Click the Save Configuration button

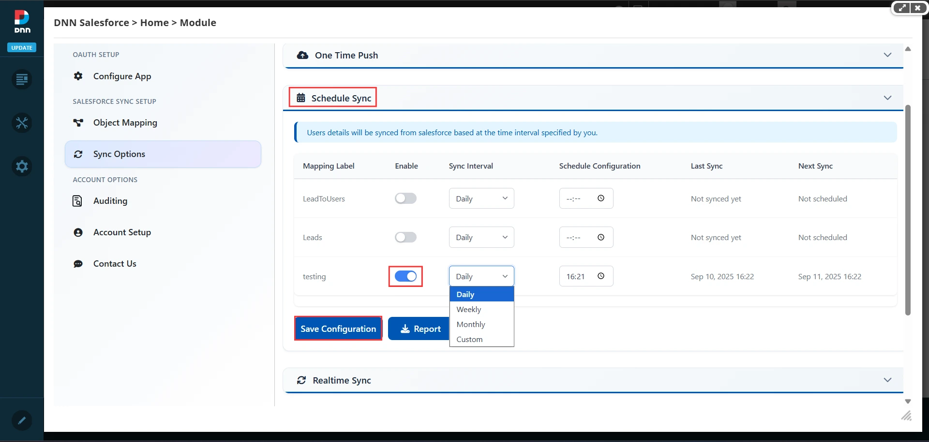(338, 328)
